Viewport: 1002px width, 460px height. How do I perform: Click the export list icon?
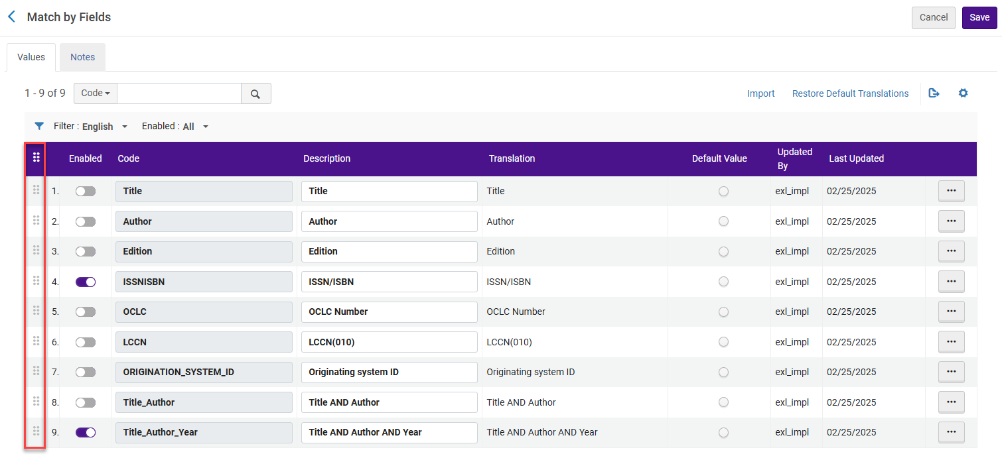pos(934,93)
